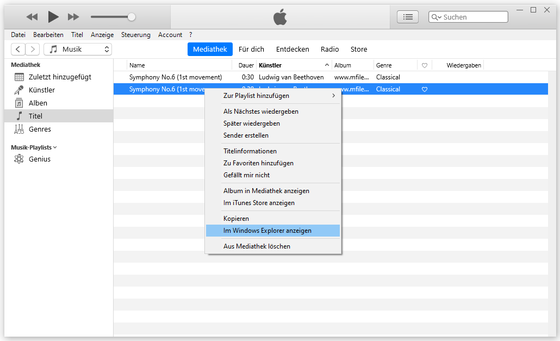Open the ? help menu

click(x=191, y=35)
